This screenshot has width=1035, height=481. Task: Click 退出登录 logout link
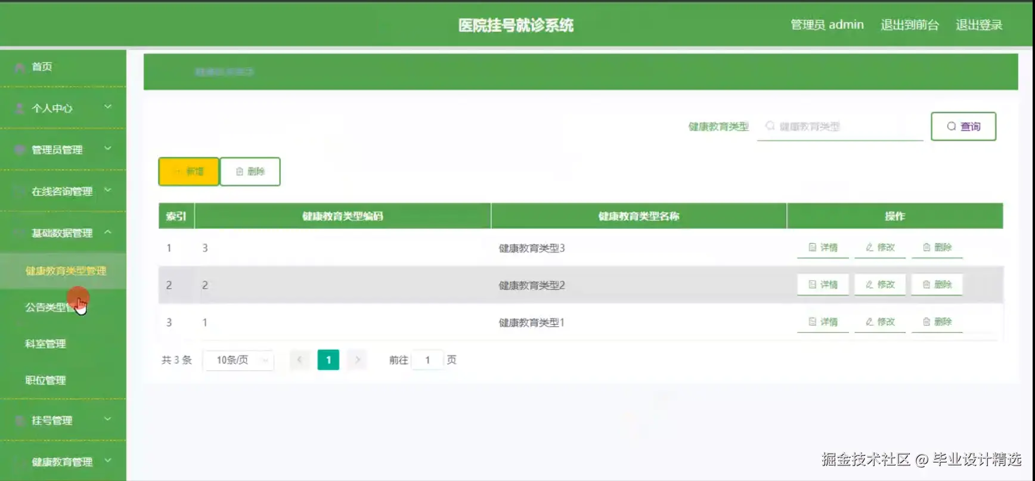(979, 25)
